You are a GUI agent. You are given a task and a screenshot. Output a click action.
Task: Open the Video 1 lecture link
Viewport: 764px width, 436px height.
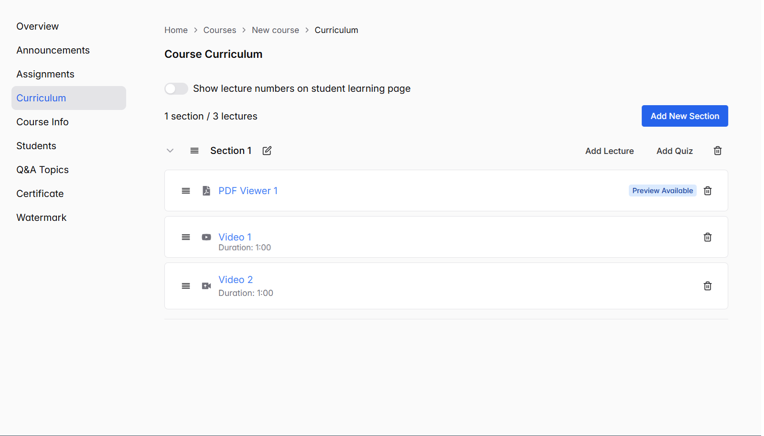click(x=235, y=237)
